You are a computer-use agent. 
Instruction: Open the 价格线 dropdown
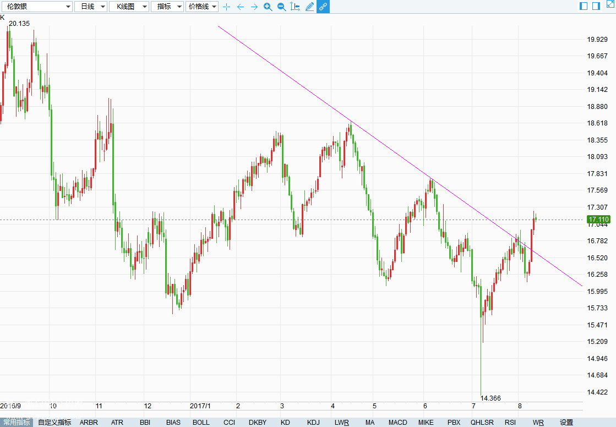pyautogui.click(x=202, y=7)
